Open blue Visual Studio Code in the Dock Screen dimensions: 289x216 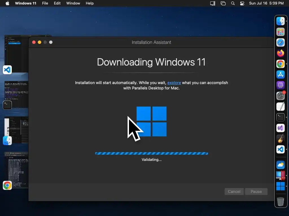point(280,149)
